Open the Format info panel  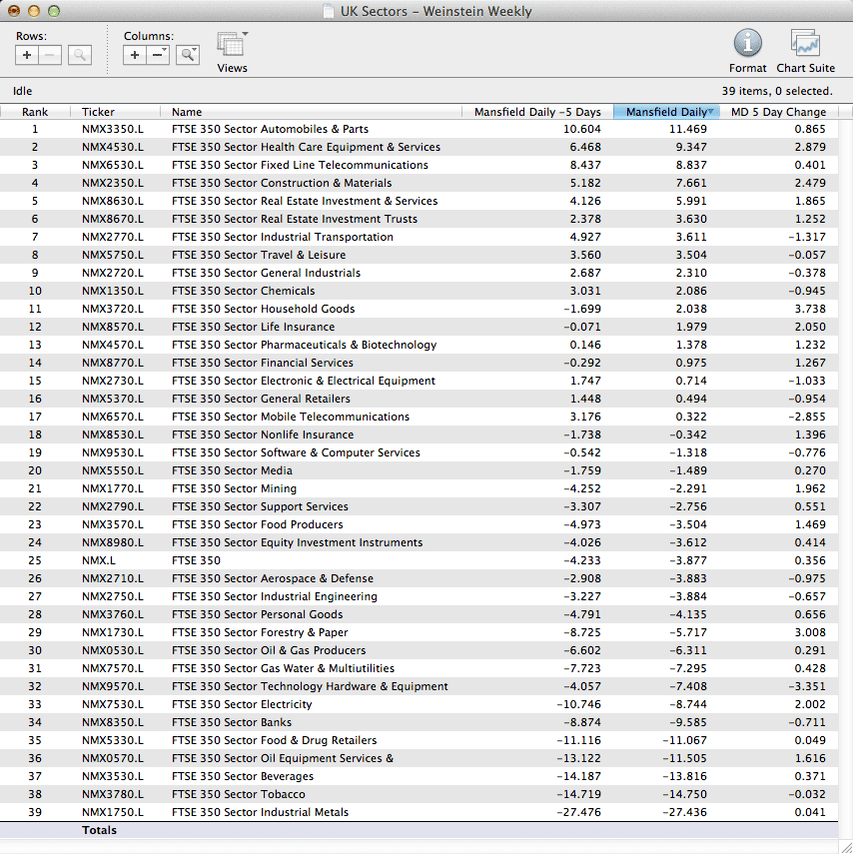(x=747, y=45)
